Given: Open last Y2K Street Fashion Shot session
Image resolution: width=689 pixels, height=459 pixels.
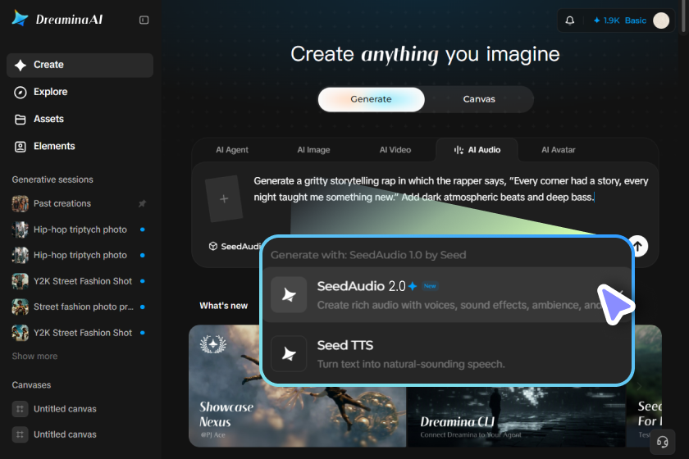Looking at the screenshot, I should (79, 333).
